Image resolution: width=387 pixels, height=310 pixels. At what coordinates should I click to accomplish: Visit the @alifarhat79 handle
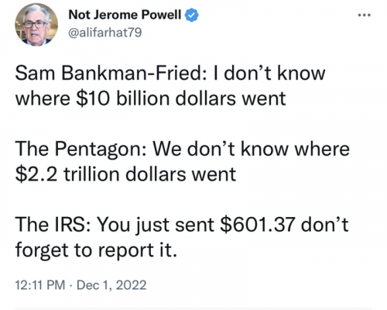click(105, 33)
